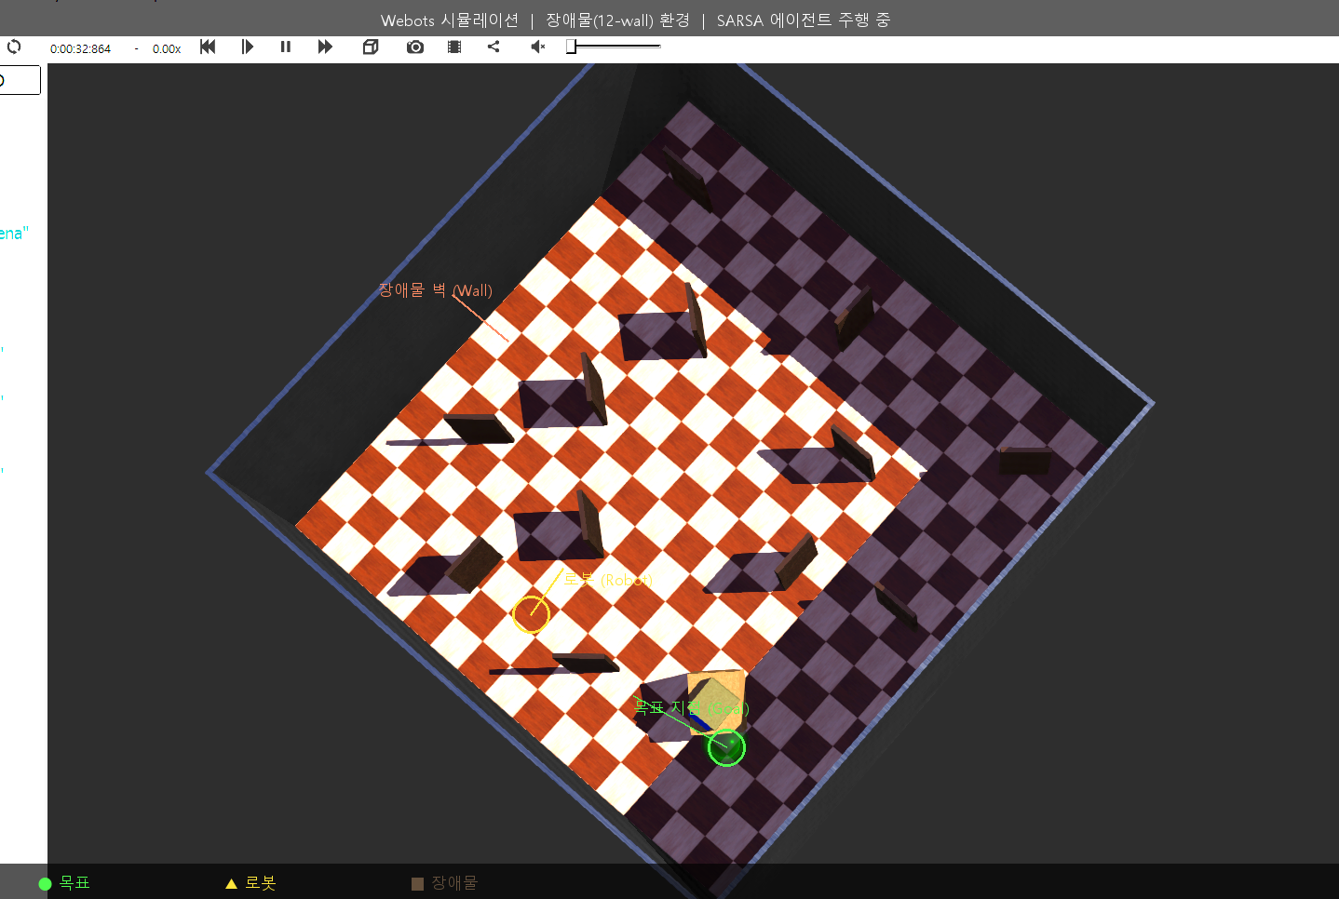Share the simulation via share icon

coord(494,47)
